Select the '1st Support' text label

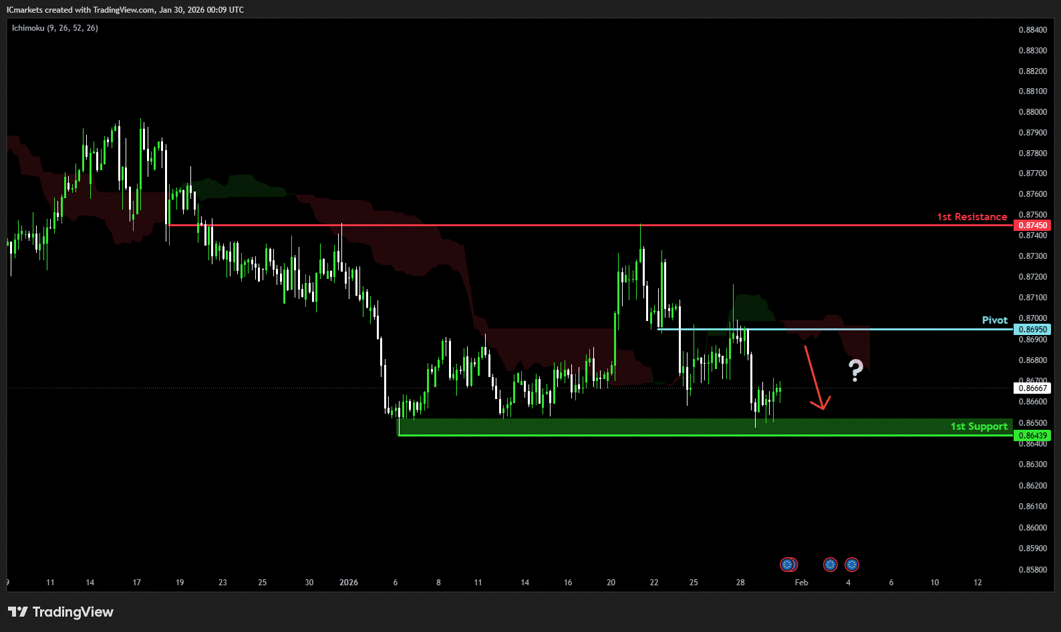979,426
